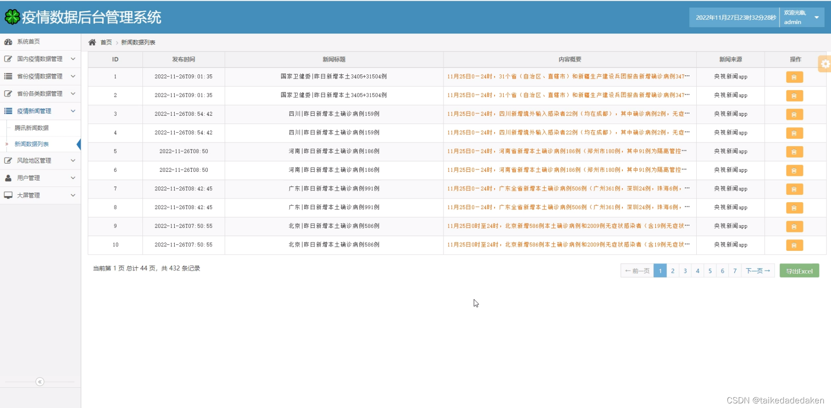Expand 大屏管理 menu chevron
831x408 pixels.
pos(73,195)
